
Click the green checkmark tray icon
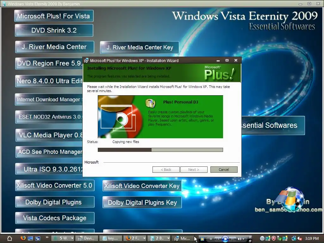click(x=279, y=239)
